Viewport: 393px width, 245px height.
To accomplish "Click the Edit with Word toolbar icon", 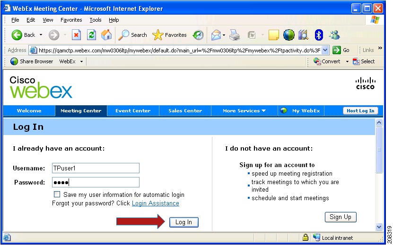I will tap(252, 35).
